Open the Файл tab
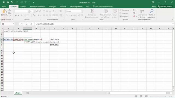The width and height of the screenshot is (175, 98). 4,7
